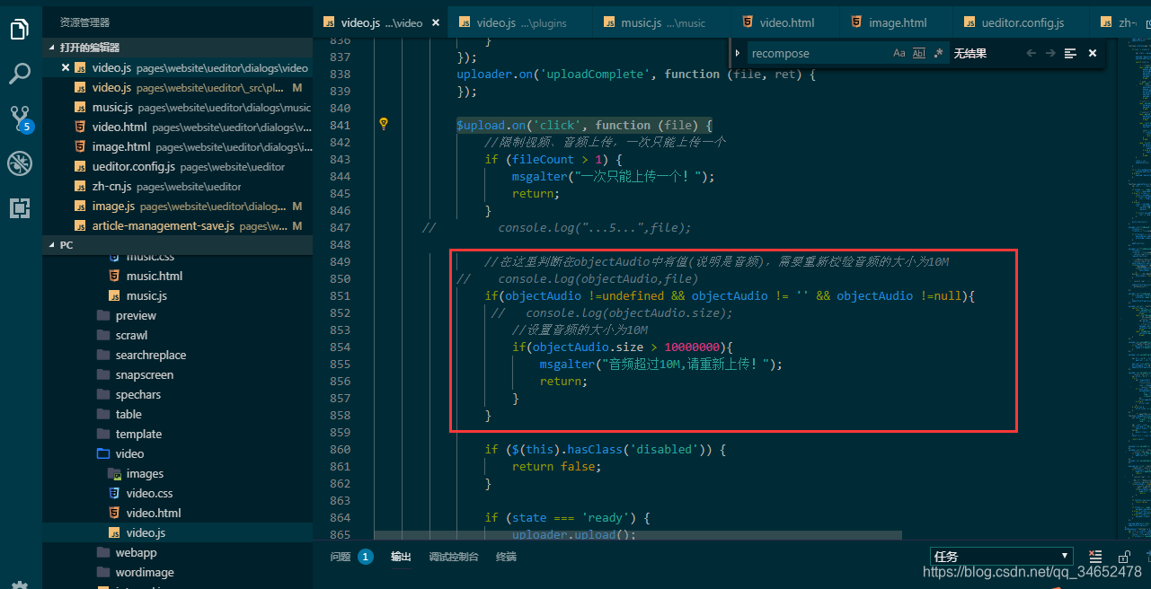Click line number 849 in gutter

(x=340, y=261)
